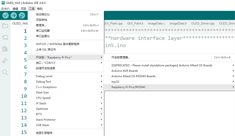
Task: Open the Sketchbook folder sidebar icon
Action: point(5,26)
